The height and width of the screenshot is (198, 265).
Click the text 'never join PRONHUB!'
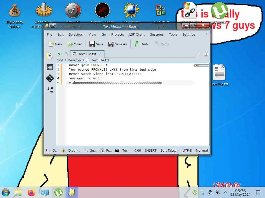click(x=88, y=65)
